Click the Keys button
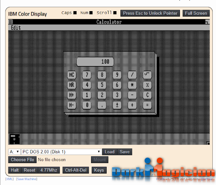 [99, 170]
